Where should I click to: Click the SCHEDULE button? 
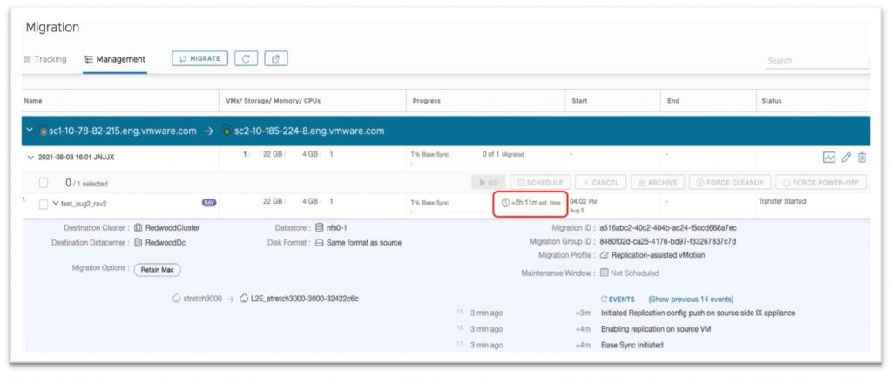point(540,183)
